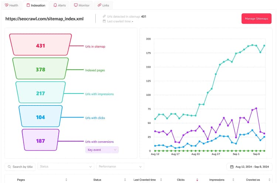
Task: Click the green 378 Indexed pages block
Action: tap(41, 68)
